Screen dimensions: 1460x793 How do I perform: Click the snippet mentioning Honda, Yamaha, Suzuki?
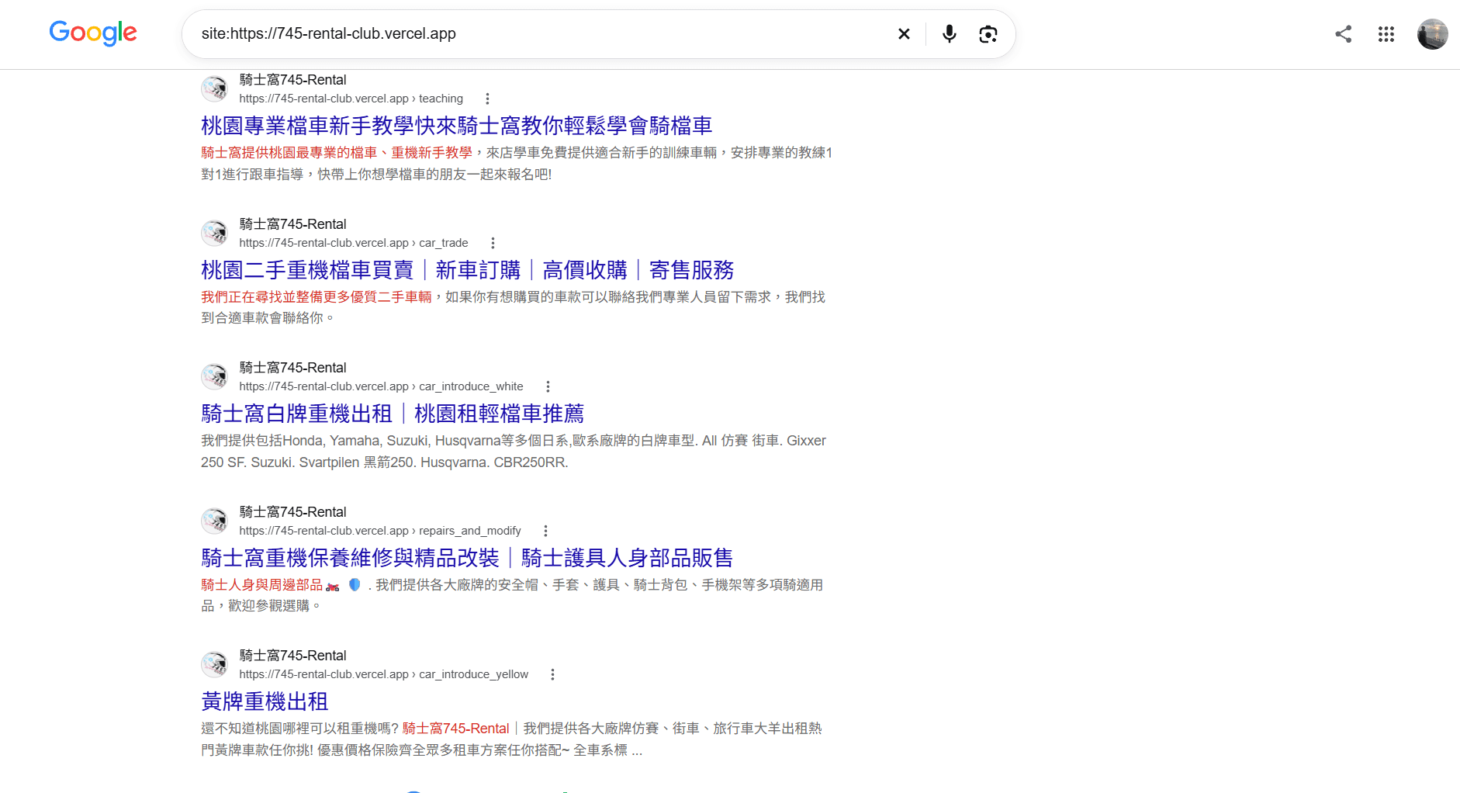[x=514, y=452]
